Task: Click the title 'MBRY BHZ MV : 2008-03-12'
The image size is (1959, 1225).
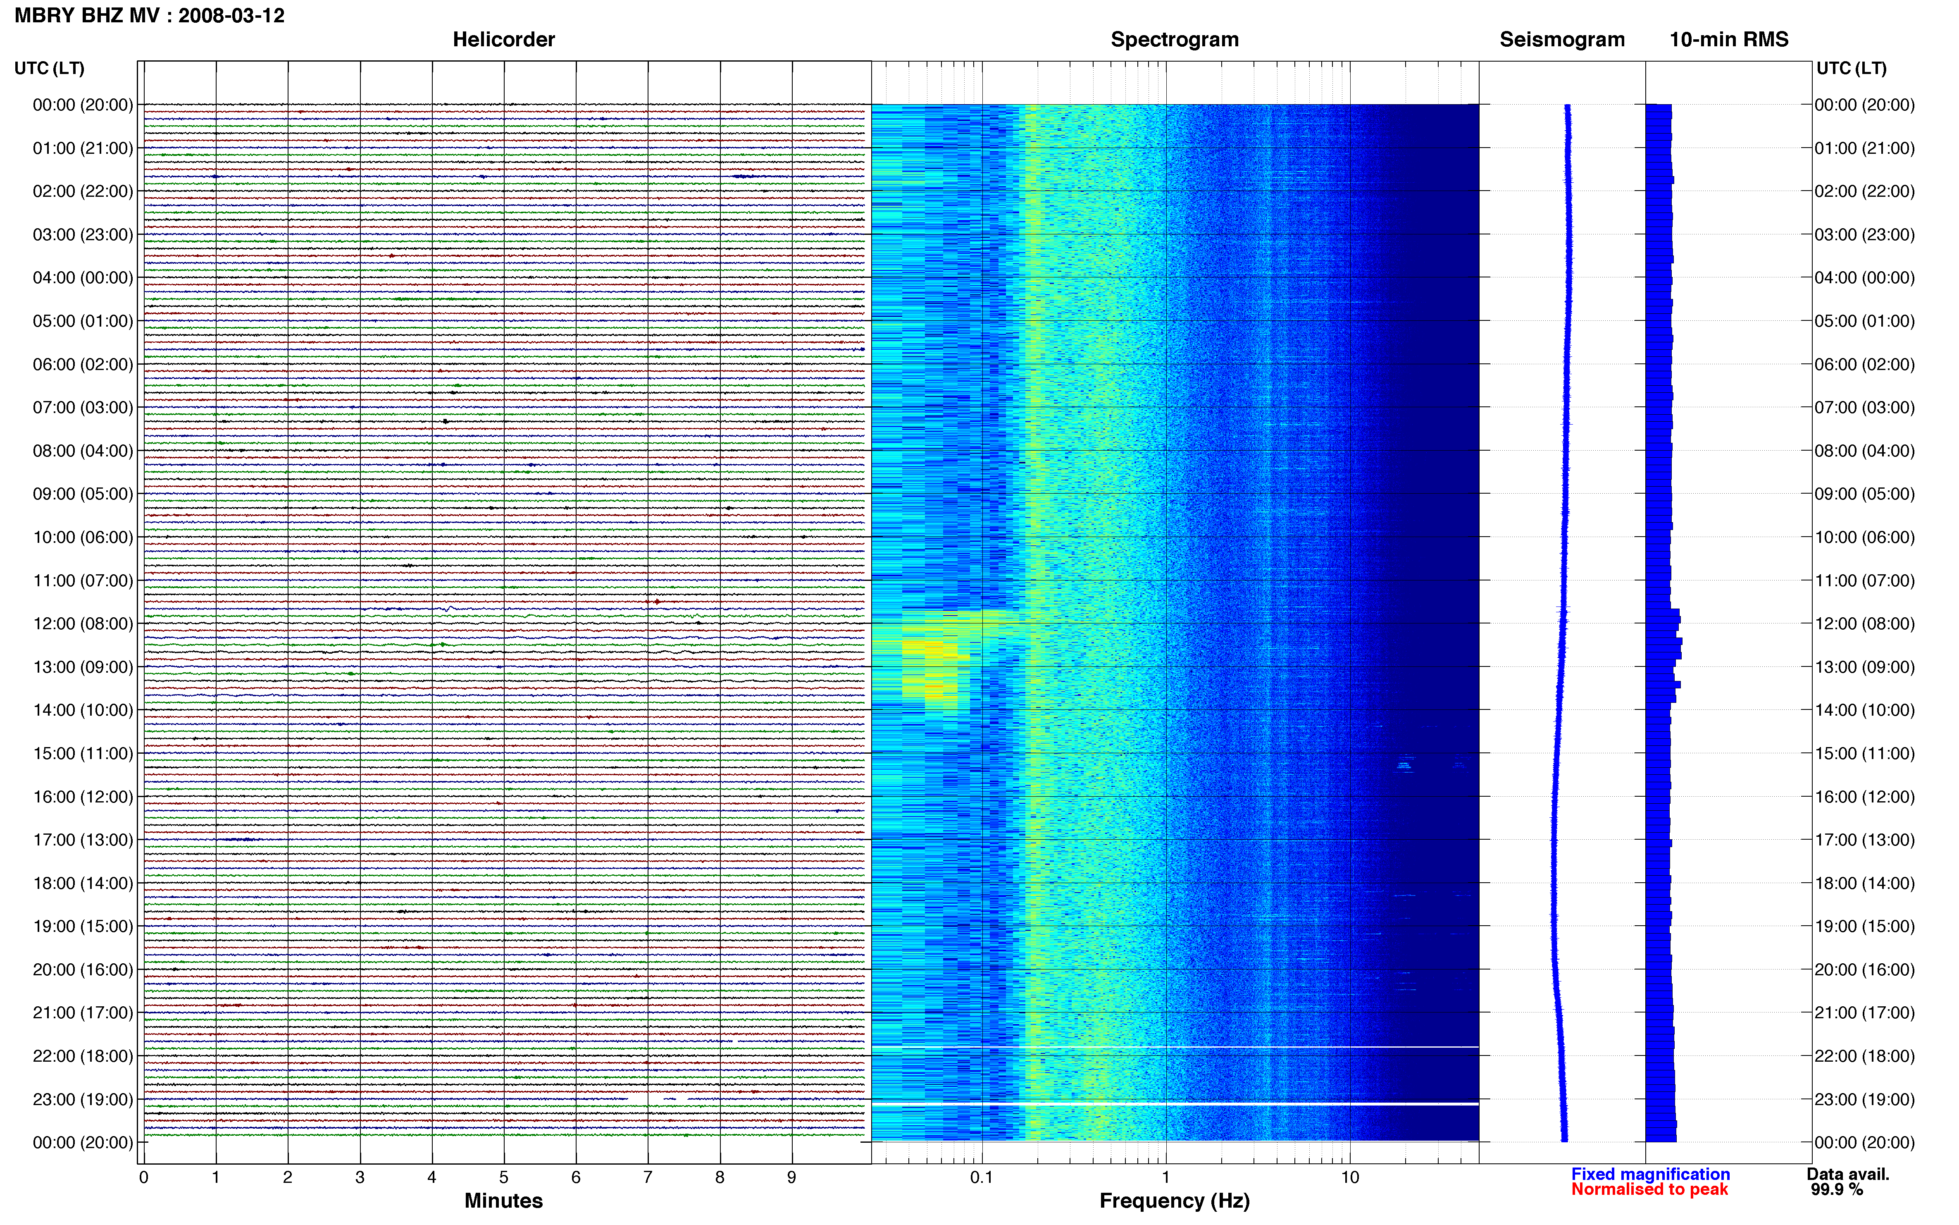Action: (x=150, y=15)
